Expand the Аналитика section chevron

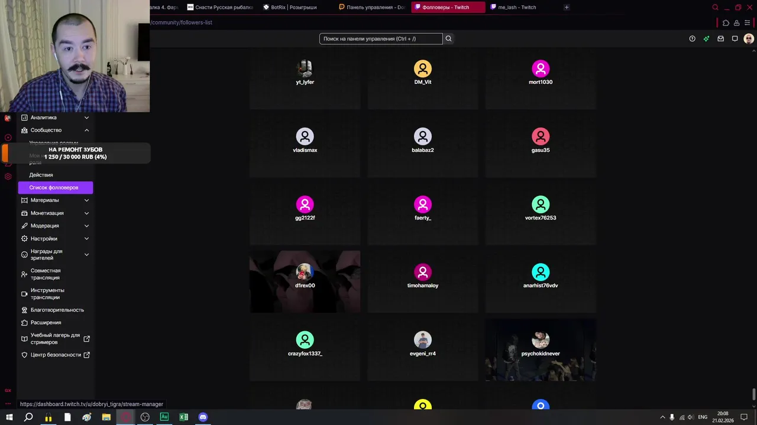(x=86, y=117)
